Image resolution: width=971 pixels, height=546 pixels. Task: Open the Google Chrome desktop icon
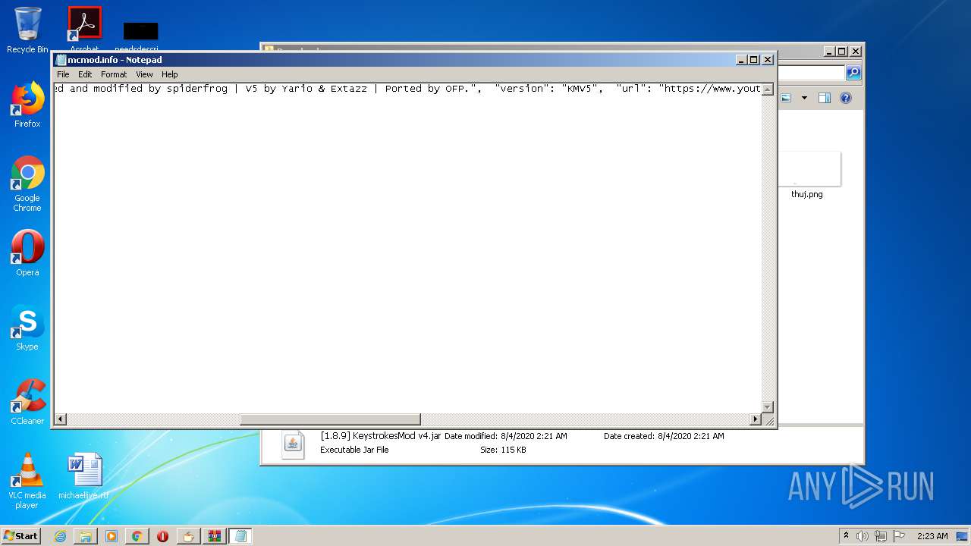(x=27, y=184)
